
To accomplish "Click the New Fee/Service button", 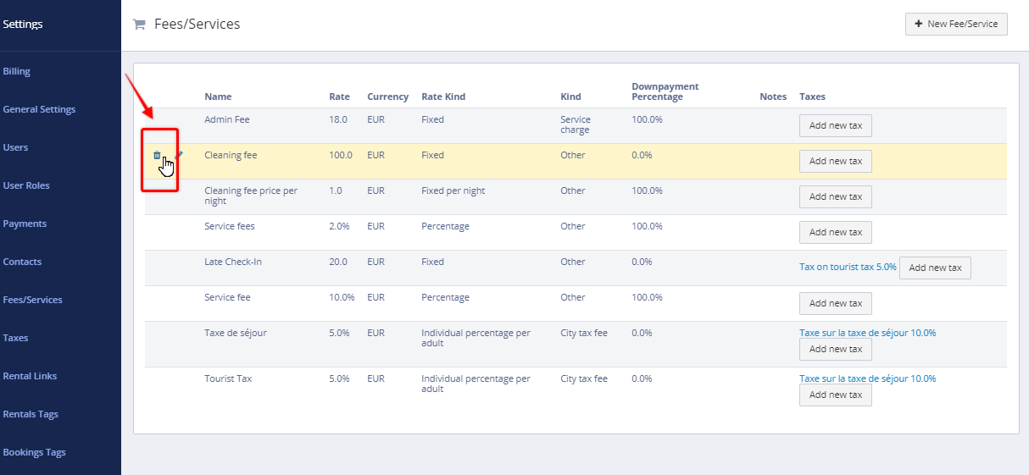I will pyautogui.click(x=956, y=24).
